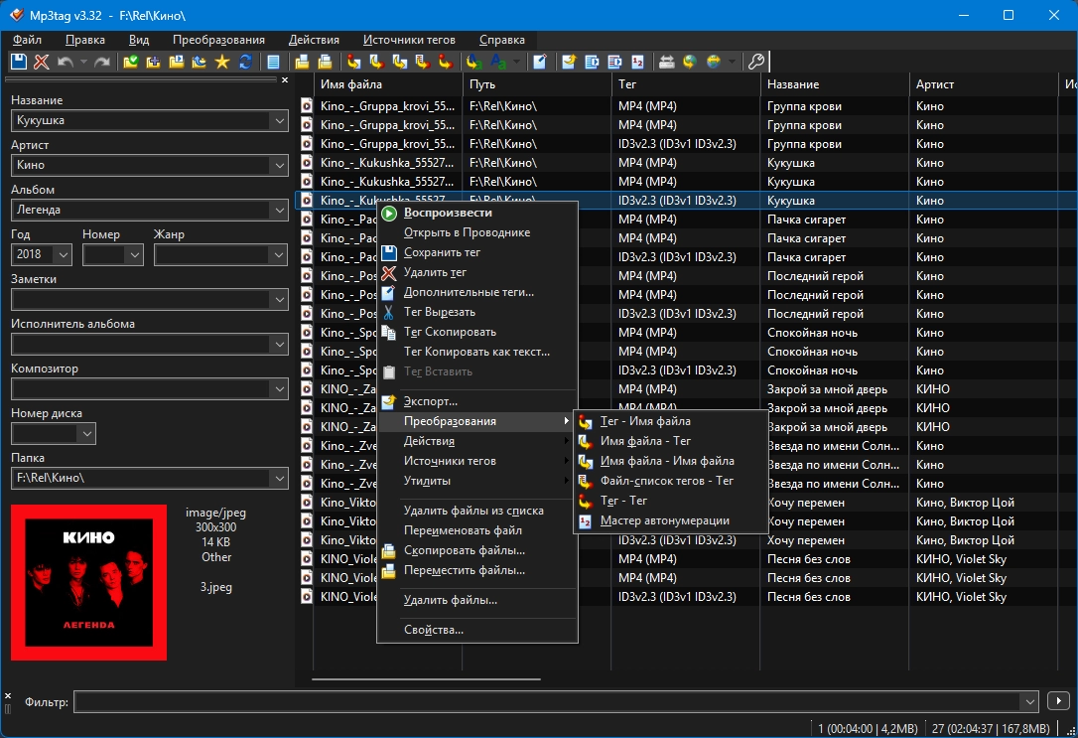Click the filter go arrow button
This screenshot has width=1078, height=738.
pyautogui.click(x=1058, y=702)
